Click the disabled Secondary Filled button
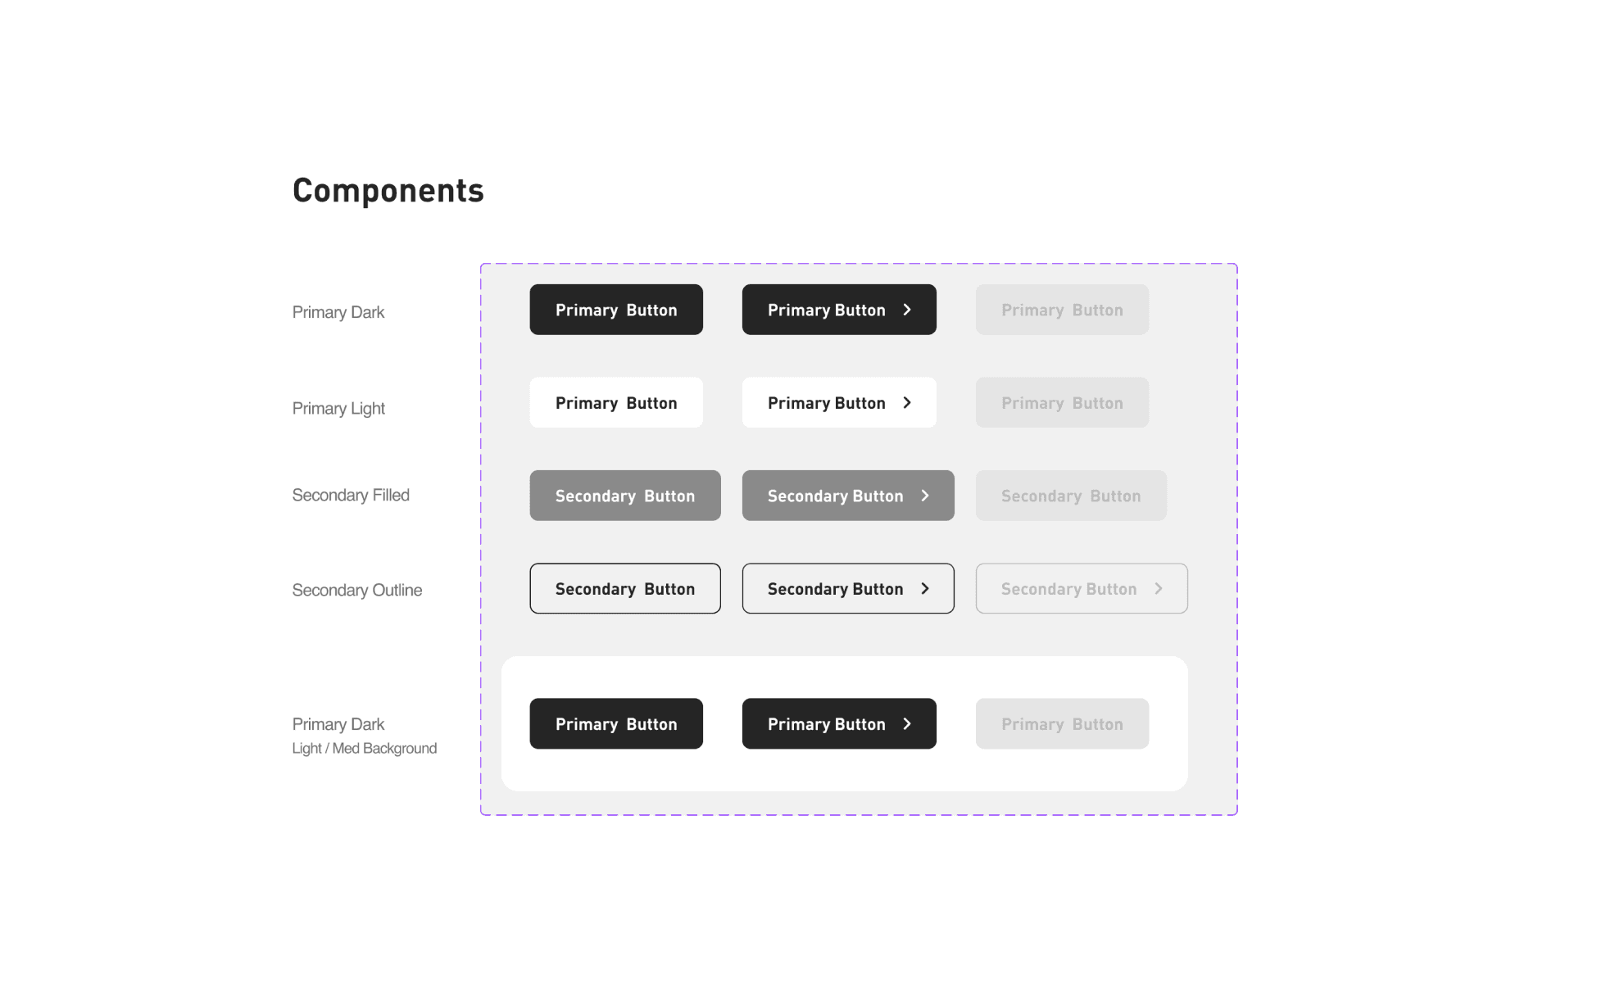Viewport: 1606px width, 983px height. 1071,496
